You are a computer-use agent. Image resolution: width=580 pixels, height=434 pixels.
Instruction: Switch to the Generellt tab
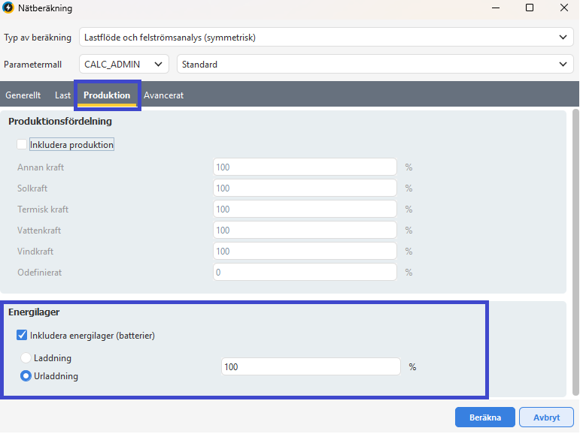(23, 95)
